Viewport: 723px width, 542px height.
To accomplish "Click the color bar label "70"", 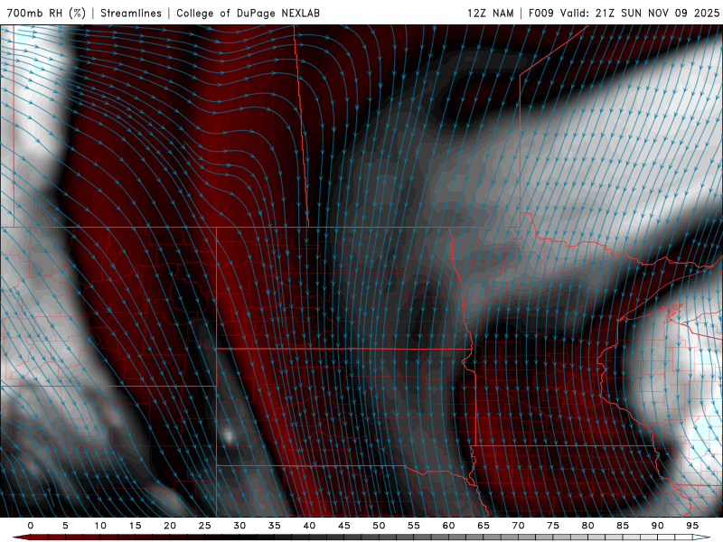I will point(518,526).
